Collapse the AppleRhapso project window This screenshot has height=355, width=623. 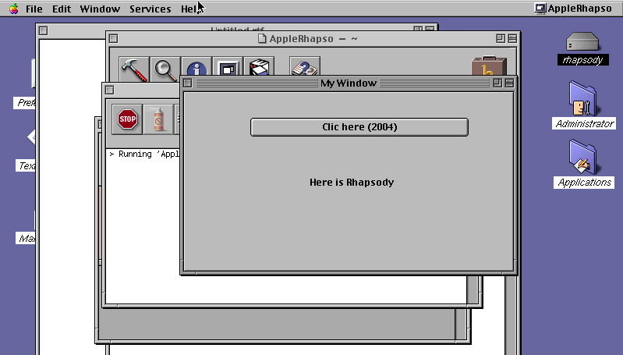(x=512, y=38)
